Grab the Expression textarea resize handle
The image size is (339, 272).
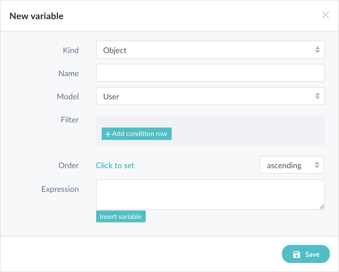point(322,207)
